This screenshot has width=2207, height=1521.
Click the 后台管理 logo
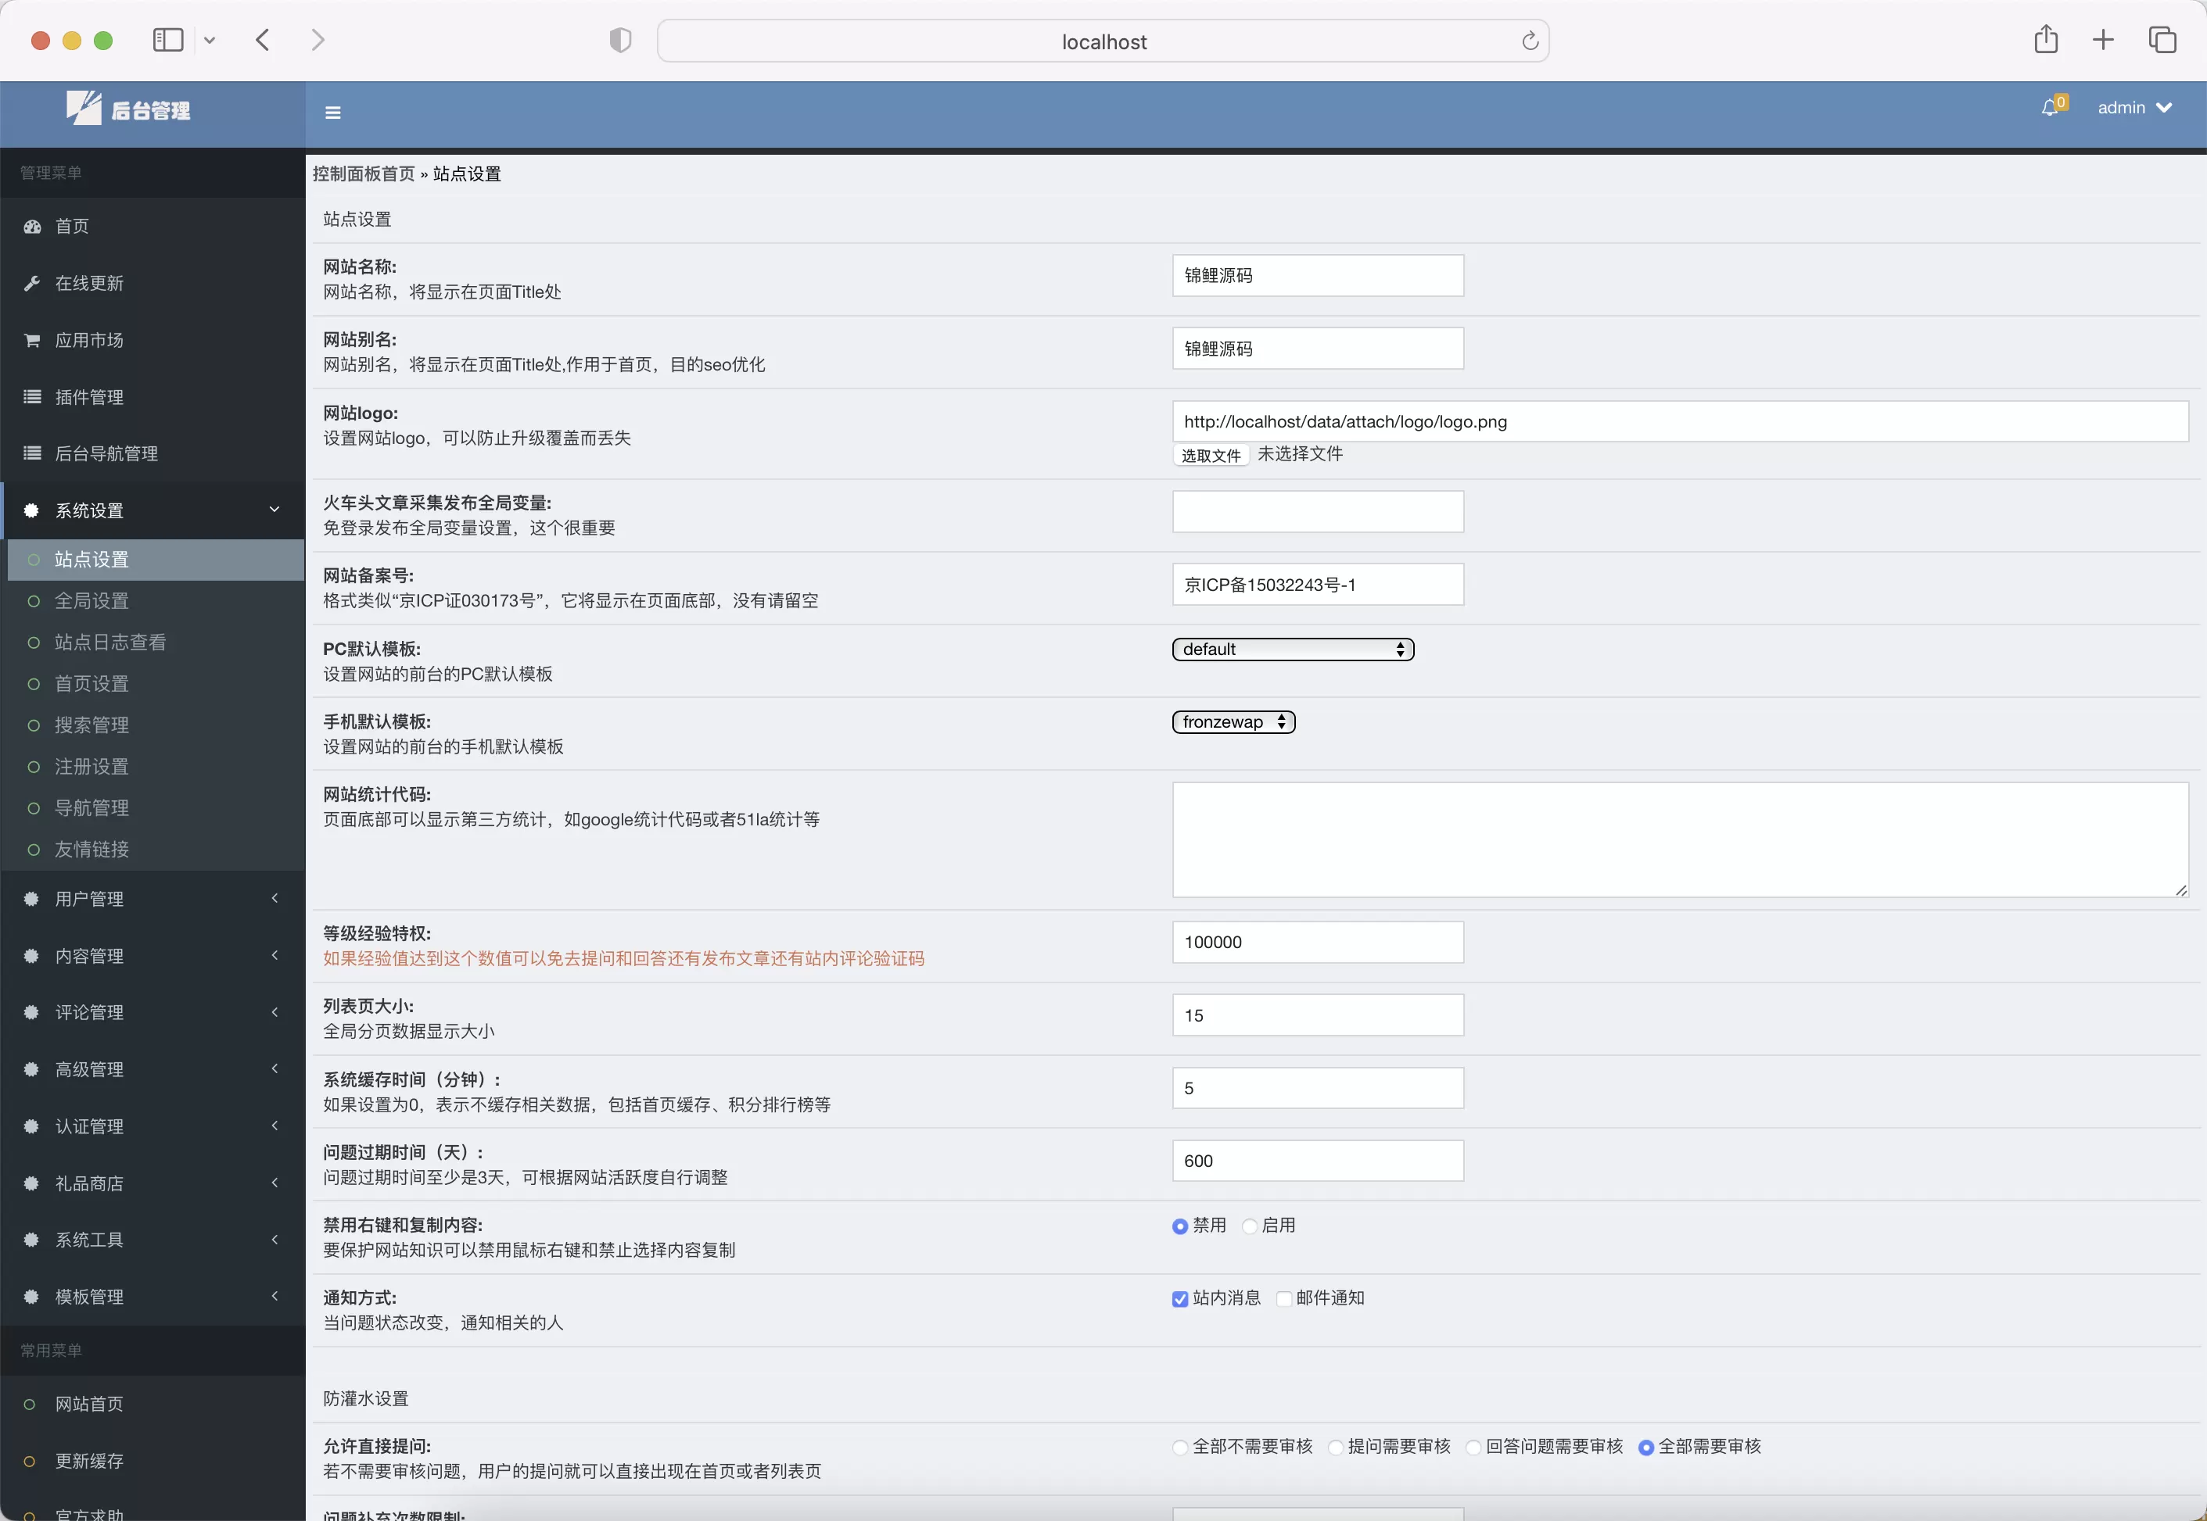pyautogui.click(x=129, y=109)
